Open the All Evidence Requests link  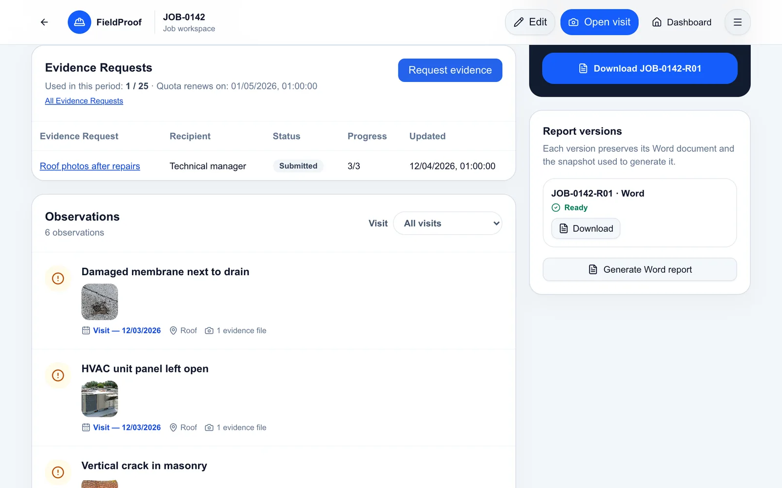(84, 101)
